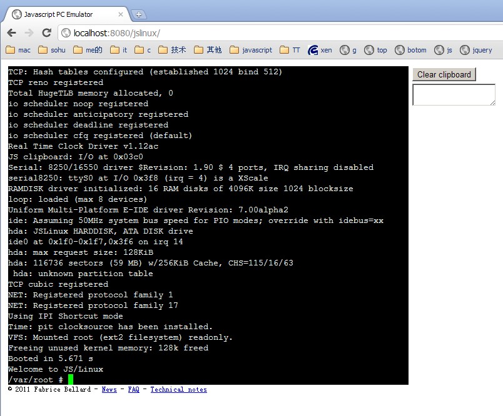Image resolution: width=503 pixels, height=416 pixels.
Task: Open the me的 bookmark folder
Action: [88, 50]
